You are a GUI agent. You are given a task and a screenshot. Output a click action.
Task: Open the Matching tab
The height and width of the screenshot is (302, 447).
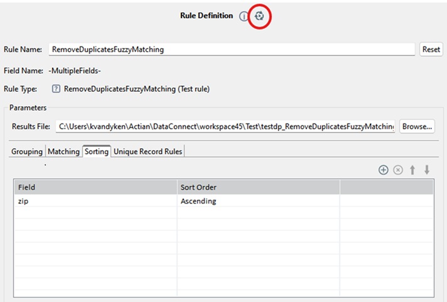[64, 152]
